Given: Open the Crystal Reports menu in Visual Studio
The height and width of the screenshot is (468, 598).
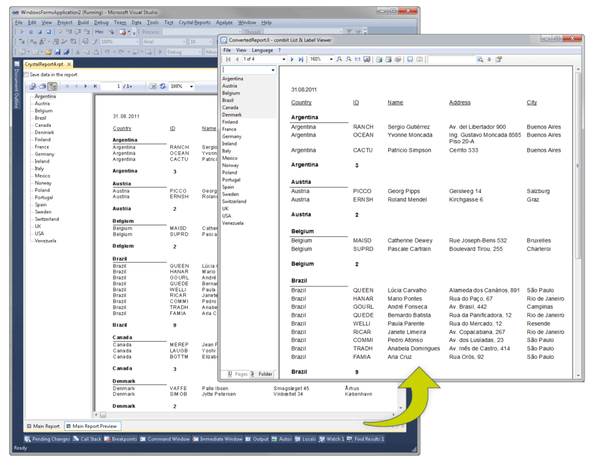Looking at the screenshot, I should (194, 22).
